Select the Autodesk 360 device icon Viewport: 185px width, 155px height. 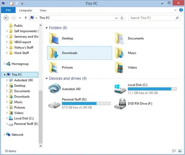[54, 88]
